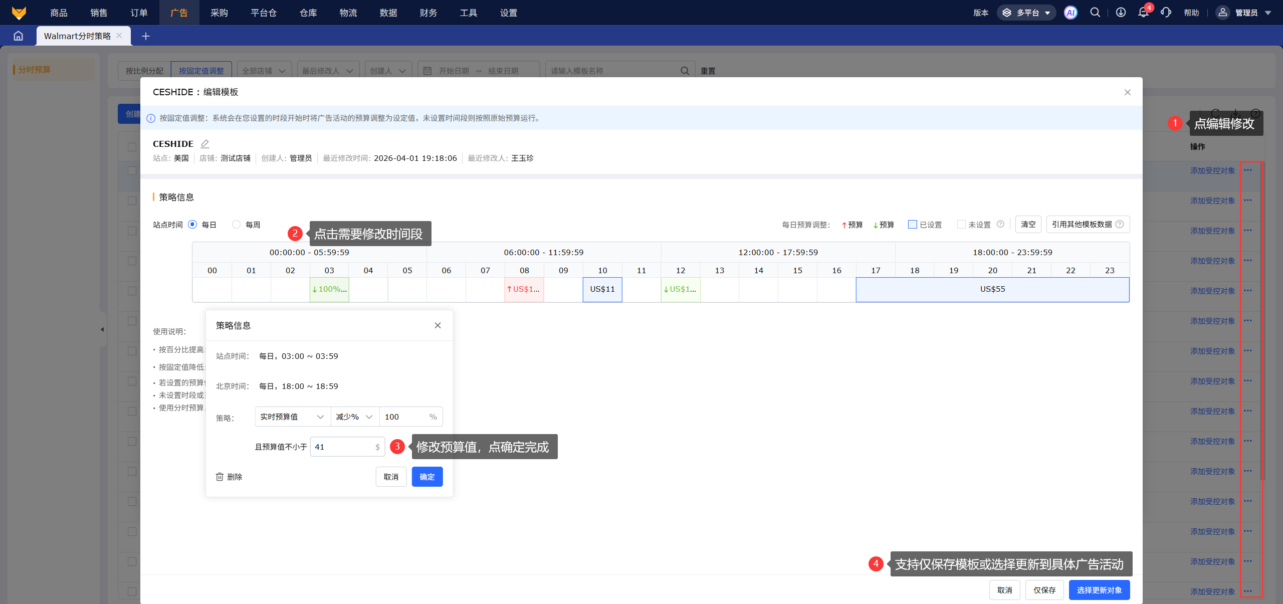Click the blue 确定 button
This screenshot has height=604, width=1283.
click(427, 477)
